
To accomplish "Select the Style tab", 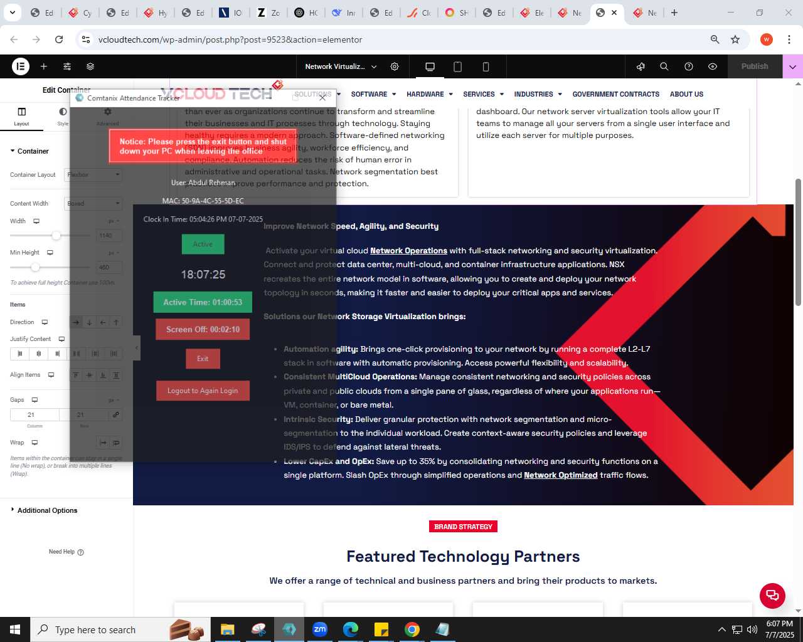I will point(63,116).
